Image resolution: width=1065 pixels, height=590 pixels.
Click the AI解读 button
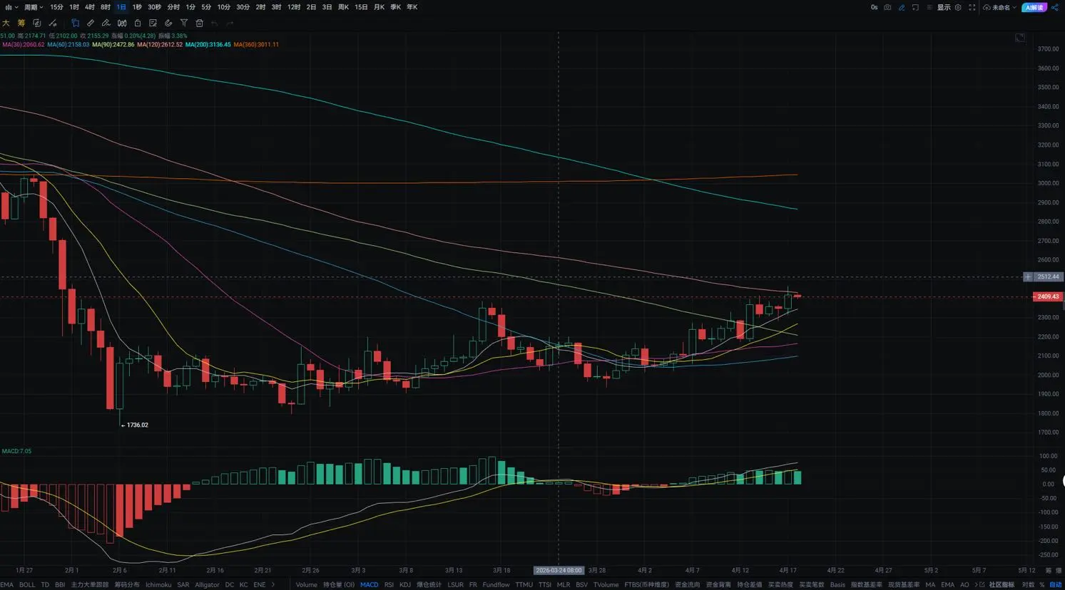[x=1034, y=7]
